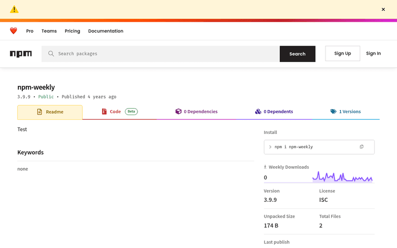Click the blue Versions tag icon
Screen dimensions: 397x248
[333, 111]
